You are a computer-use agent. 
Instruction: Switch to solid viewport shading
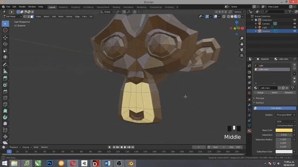232,17
